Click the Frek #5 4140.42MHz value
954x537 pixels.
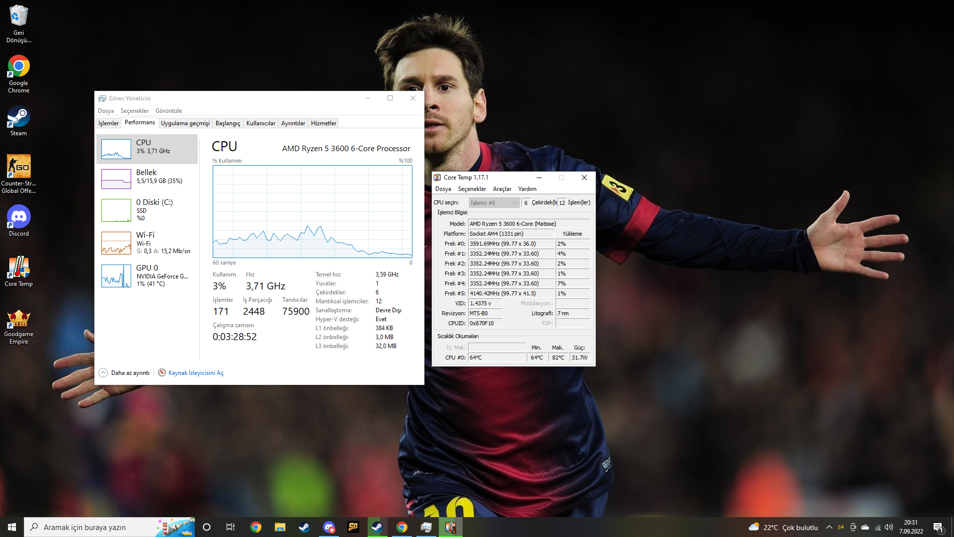(511, 293)
